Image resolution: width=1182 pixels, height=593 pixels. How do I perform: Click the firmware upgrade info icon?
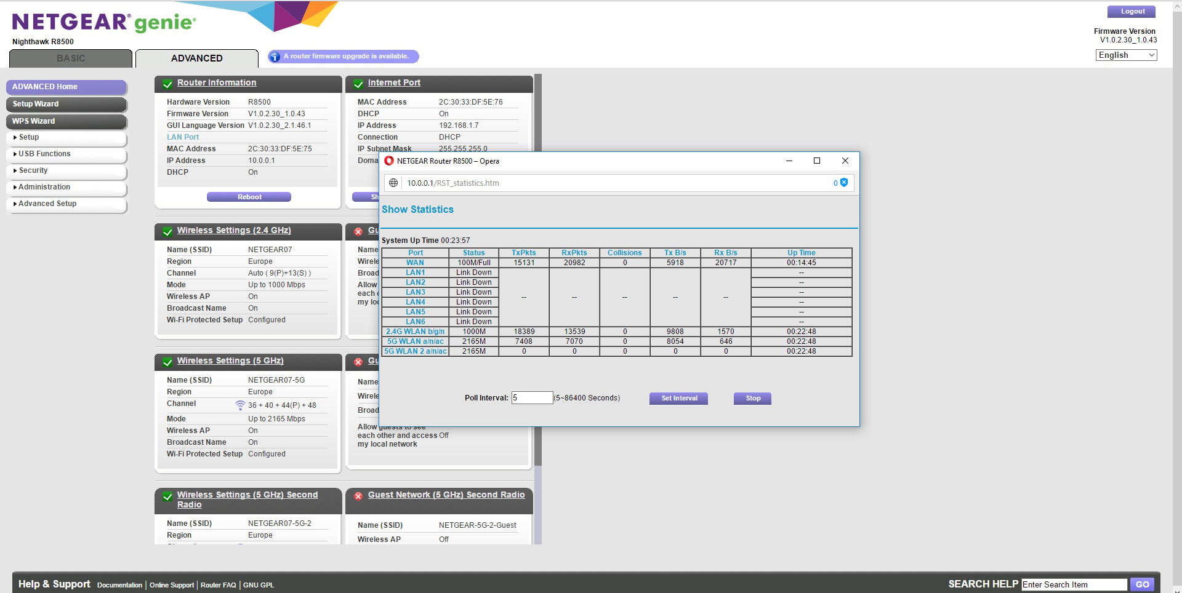(x=275, y=57)
